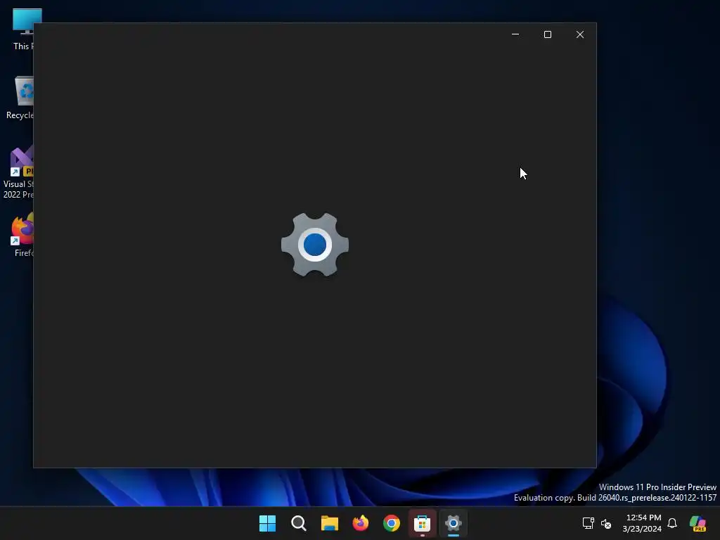Select the Recycle Bin desktop icon
Viewport: 720px width, 540px height.
[19, 98]
